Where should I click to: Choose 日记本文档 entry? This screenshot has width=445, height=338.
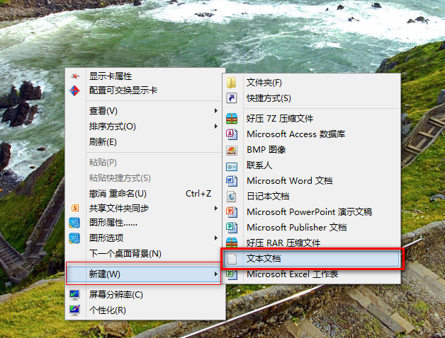312,197
